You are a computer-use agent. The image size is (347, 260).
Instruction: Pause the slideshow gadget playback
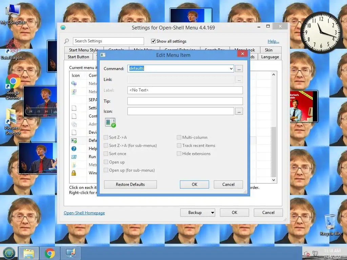[x=39, y=111]
